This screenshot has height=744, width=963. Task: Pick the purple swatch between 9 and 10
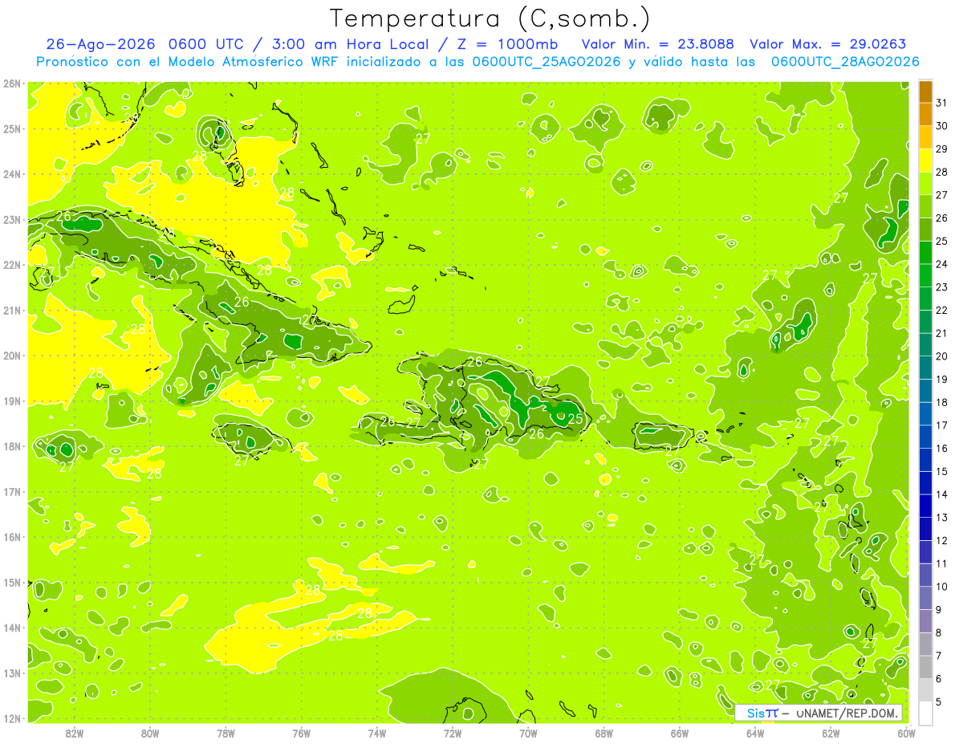point(925,598)
